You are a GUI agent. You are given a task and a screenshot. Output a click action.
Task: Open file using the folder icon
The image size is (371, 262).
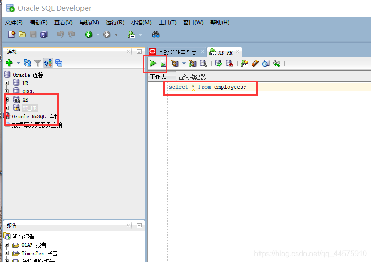click(x=23, y=35)
